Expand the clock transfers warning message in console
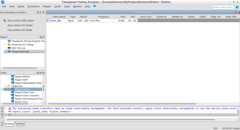The height and width of the screenshot is (130, 240). [x=6, y=109]
